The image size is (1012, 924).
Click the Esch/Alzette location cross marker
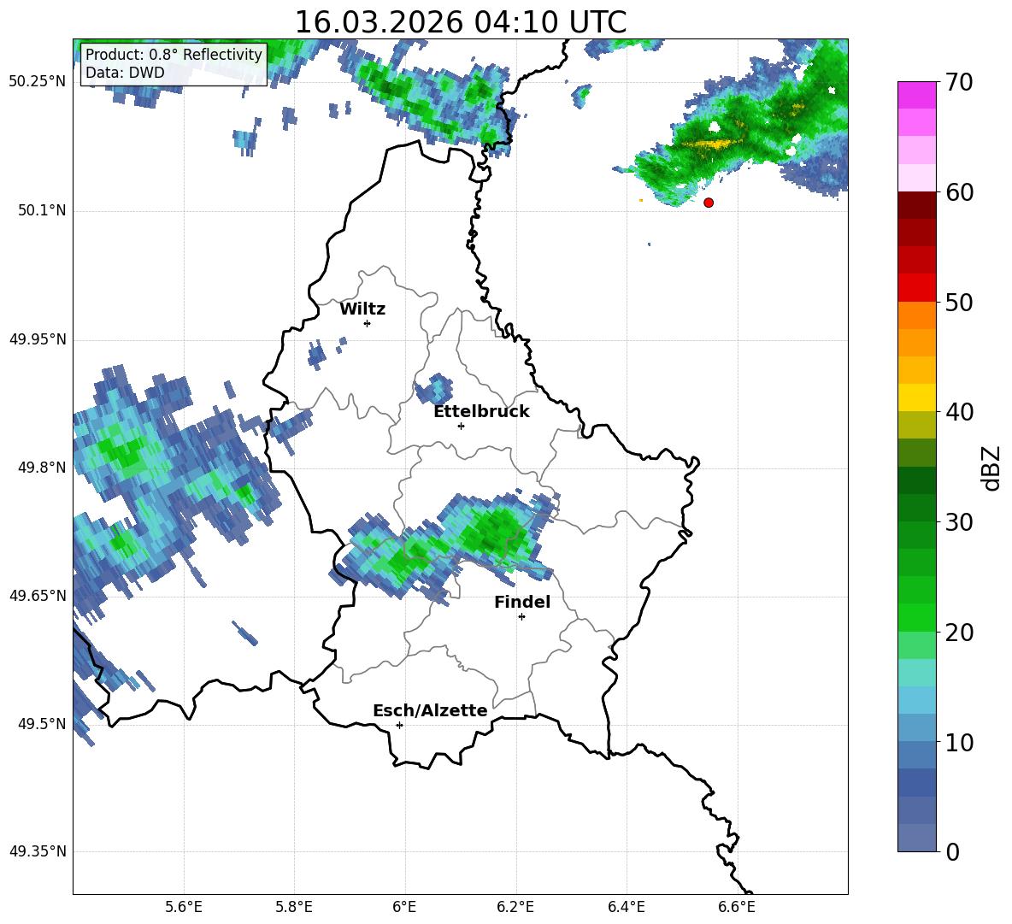pos(399,725)
